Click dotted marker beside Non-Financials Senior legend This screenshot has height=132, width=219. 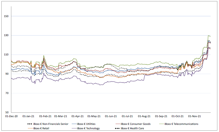tap(31, 124)
